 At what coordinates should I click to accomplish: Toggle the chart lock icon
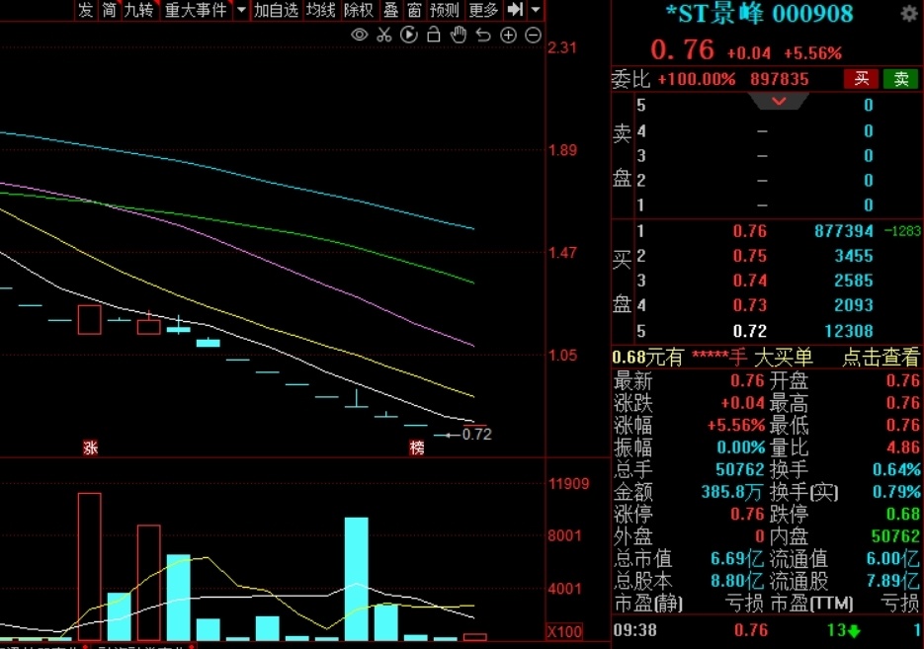[434, 35]
